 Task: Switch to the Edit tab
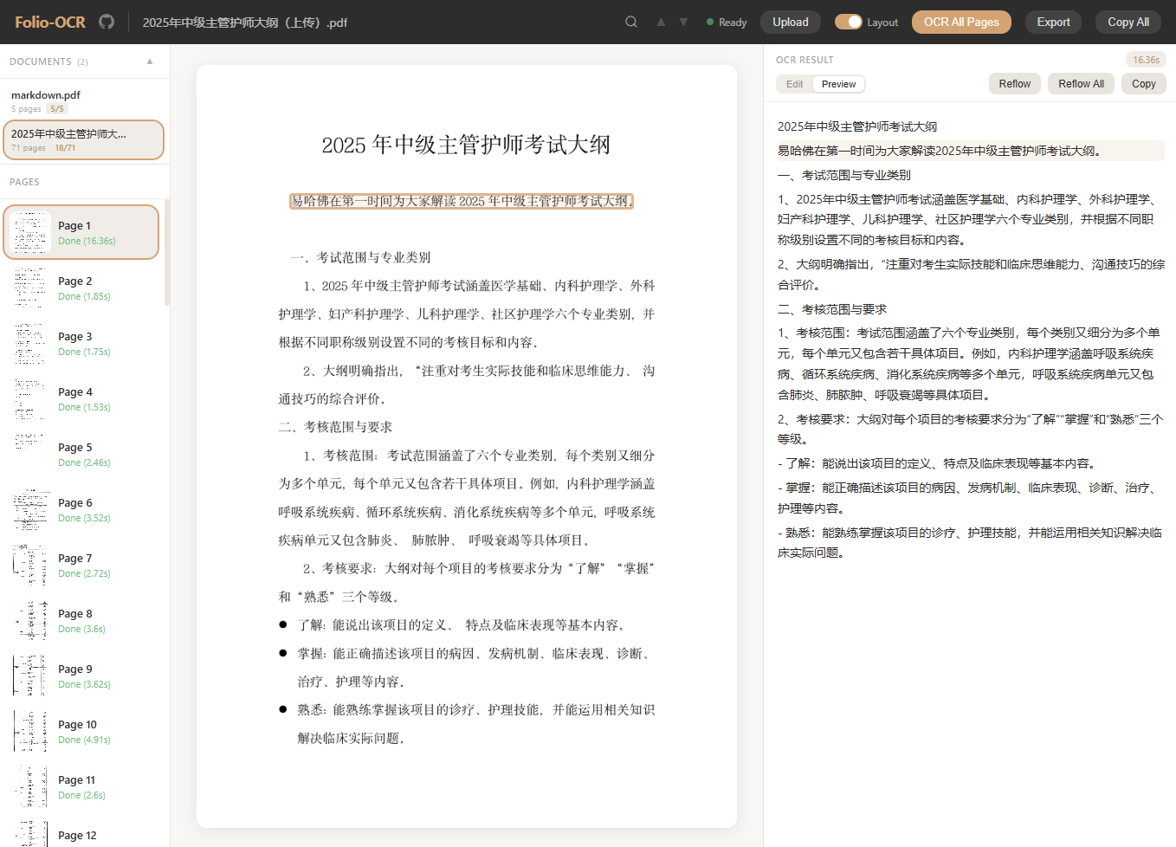(x=794, y=83)
